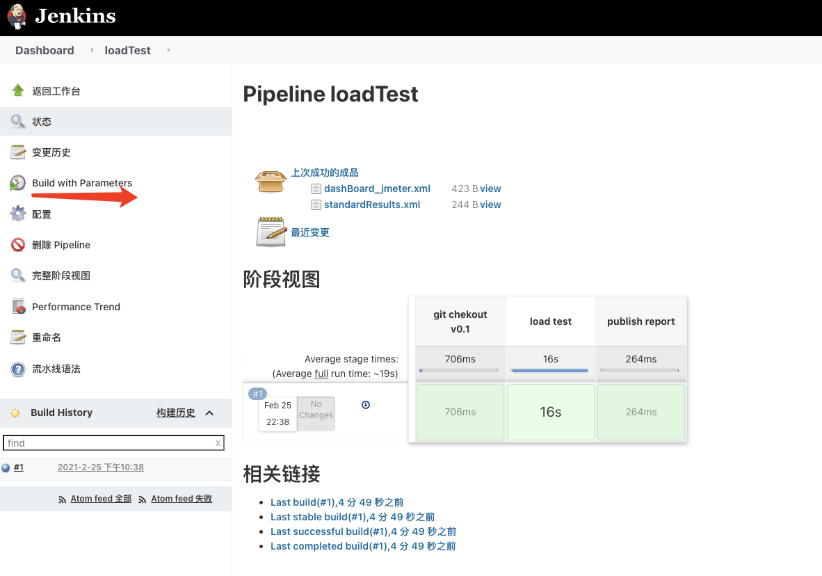Open the Performance Trend icon
The image size is (822, 576).
[x=18, y=307]
